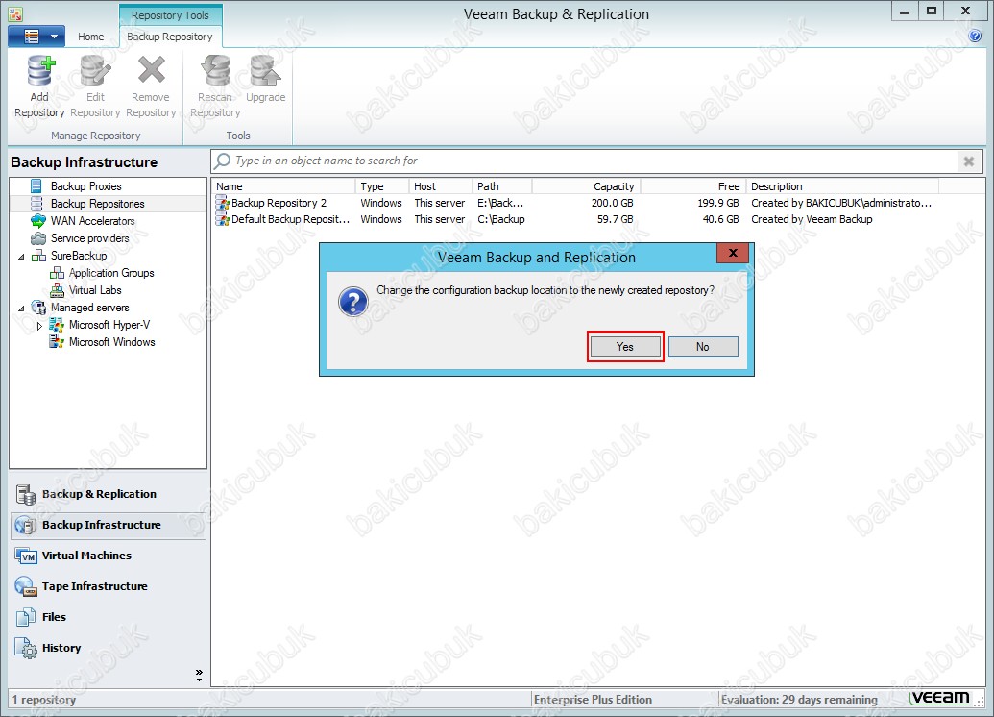
Task: Click the Edit Repository ribbon icon
Action: pos(95,70)
